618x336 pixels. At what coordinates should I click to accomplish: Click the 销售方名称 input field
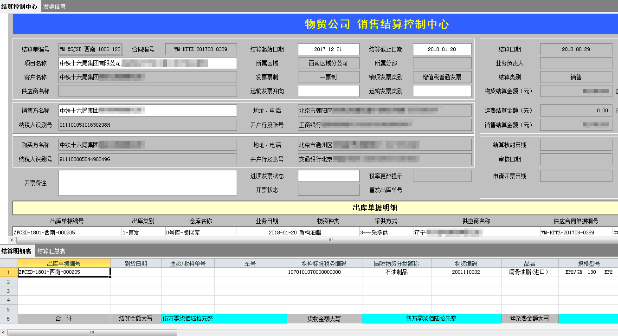(x=148, y=110)
